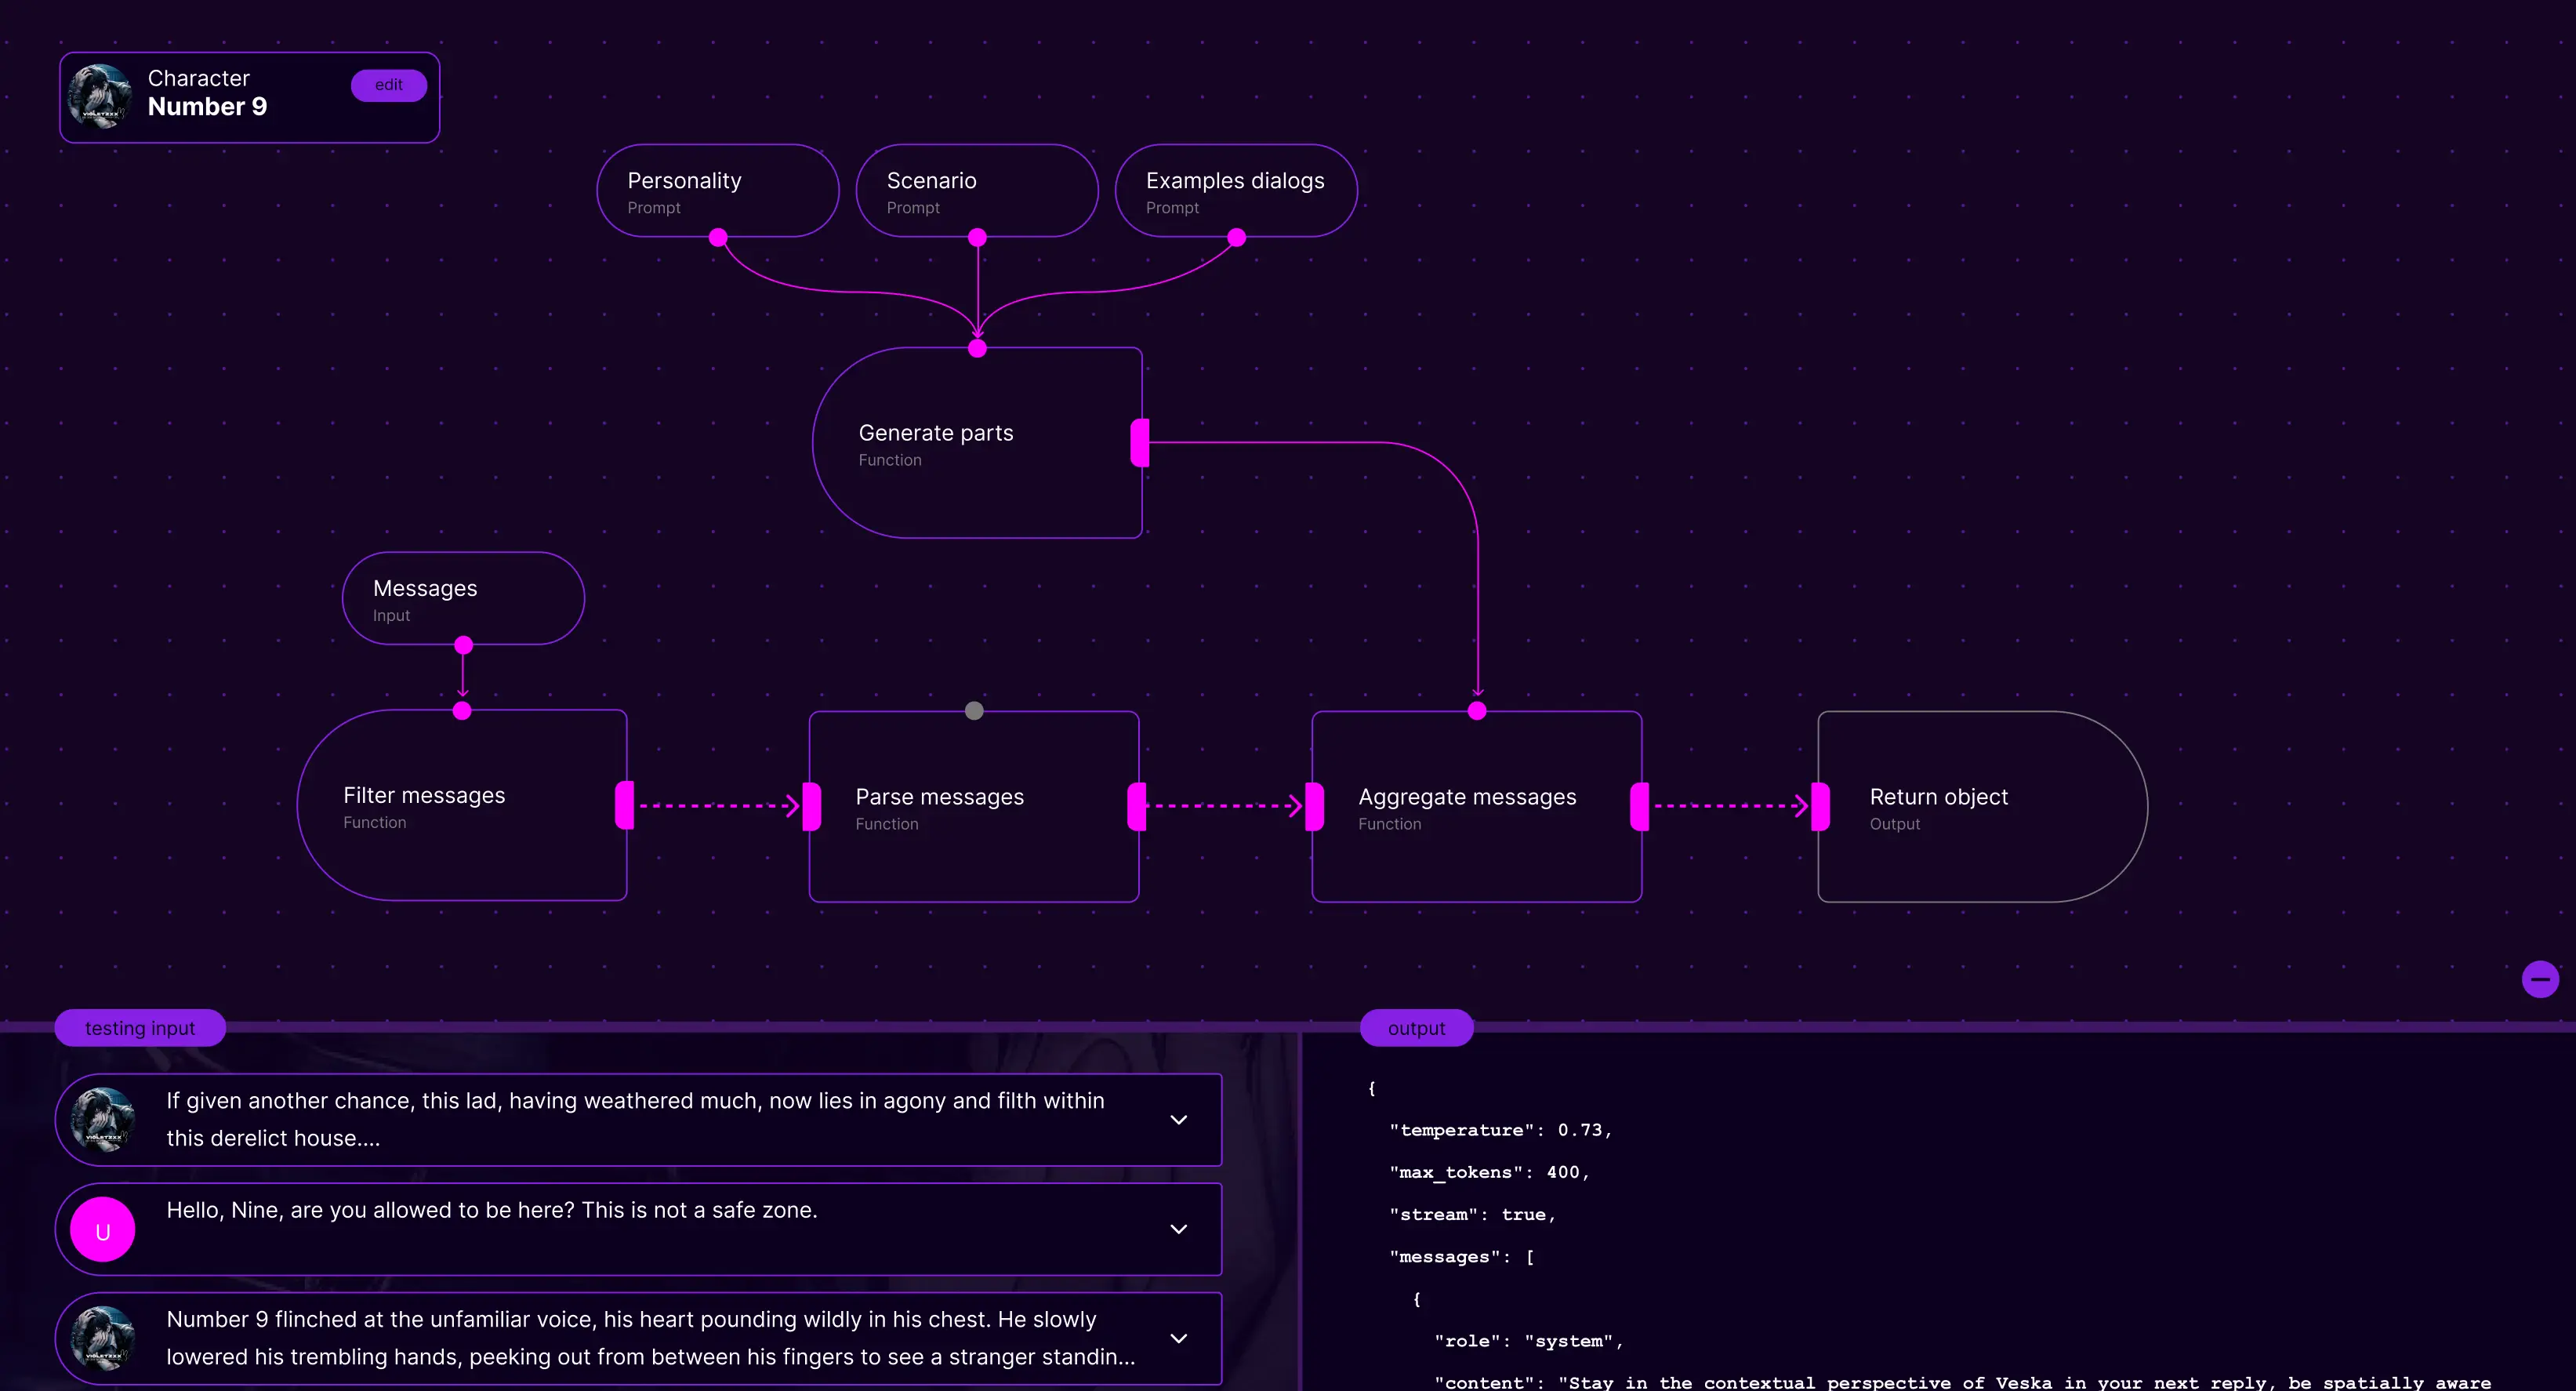
Task: Click the pink U user avatar
Action: (103, 1229)
